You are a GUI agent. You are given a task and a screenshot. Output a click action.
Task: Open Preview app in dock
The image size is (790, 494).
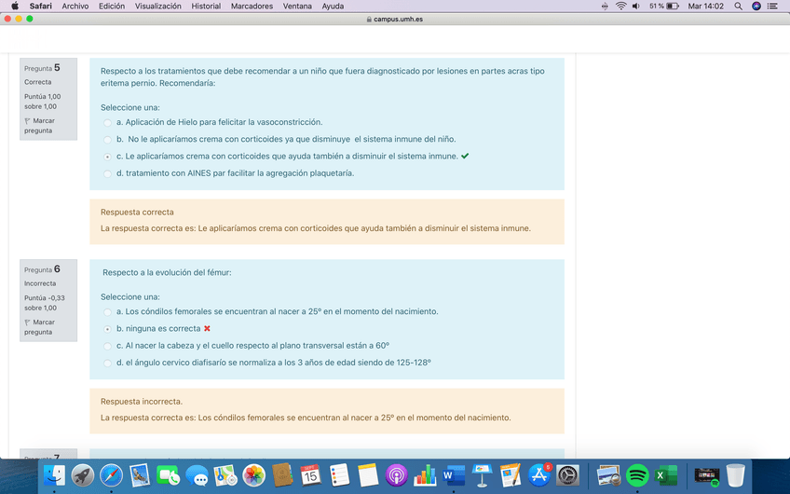(x=608, y=475)
